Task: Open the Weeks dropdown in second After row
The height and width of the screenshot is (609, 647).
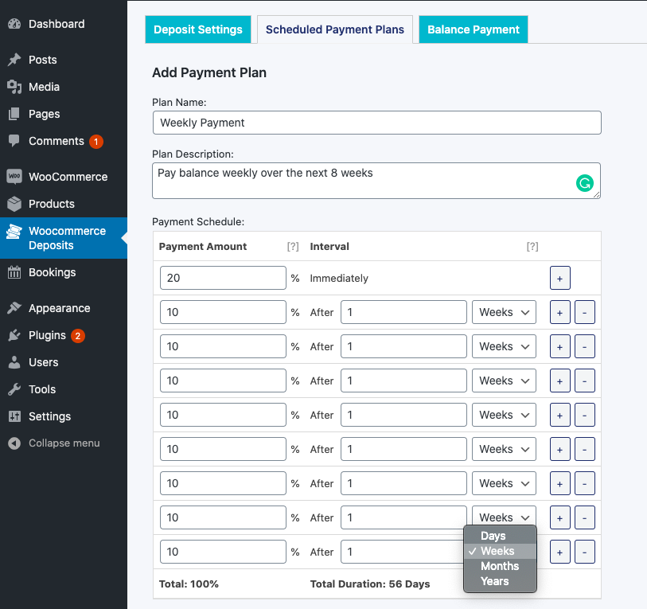Action: click(504, 346)
